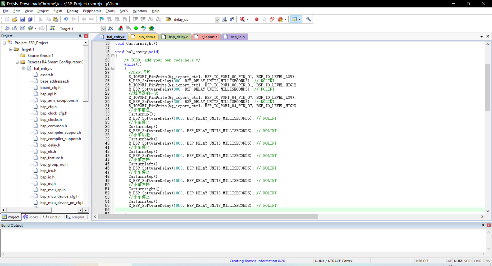Build target files

tap(15, 28)
